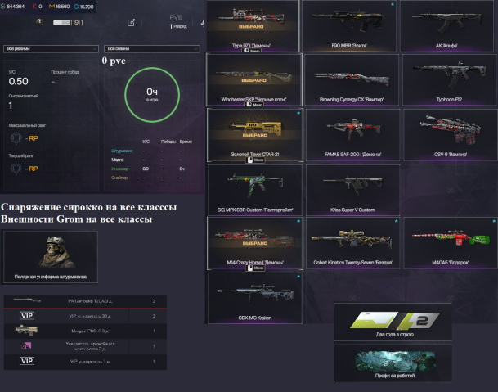Click the Magpul PDR-C weapon icon in the list

[27, 331]
